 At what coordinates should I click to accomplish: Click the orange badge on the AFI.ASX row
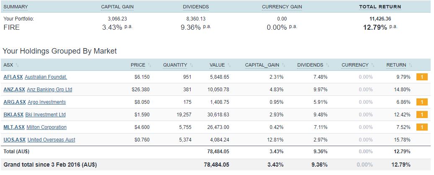click(422, 77)
